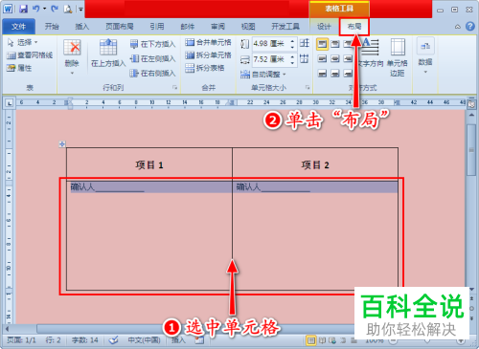
Task: Open the 选择 select dropdown
Action: point(22,42)
